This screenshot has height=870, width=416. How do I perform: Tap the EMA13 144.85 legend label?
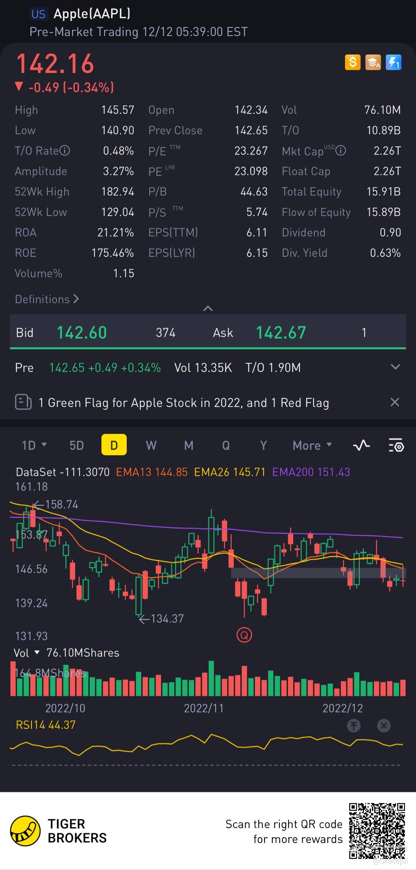coord(152,472)
